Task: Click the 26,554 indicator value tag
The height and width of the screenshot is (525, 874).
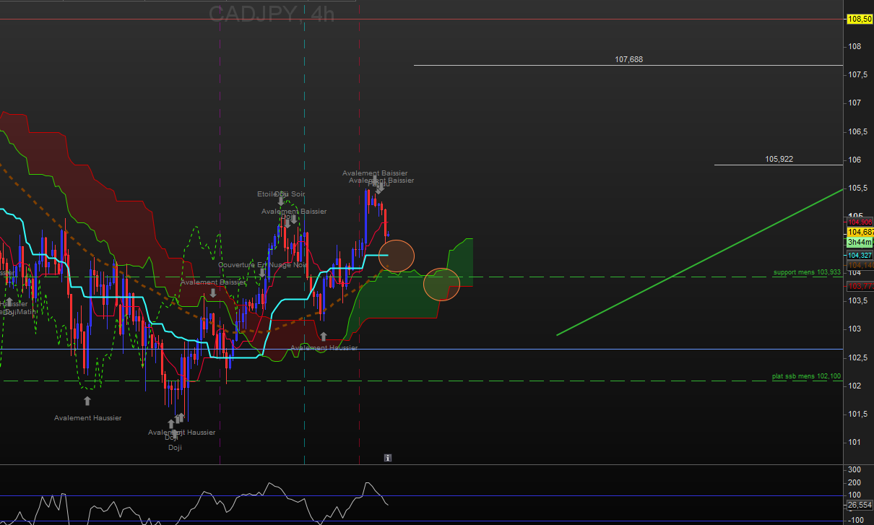Action: [x=860, y=506]
